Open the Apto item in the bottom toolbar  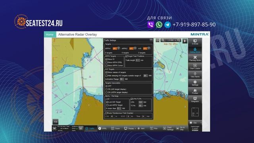pos(141,128)
